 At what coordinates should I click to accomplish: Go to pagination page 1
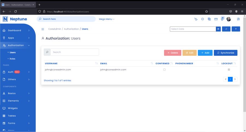click(x=230, y=79)
